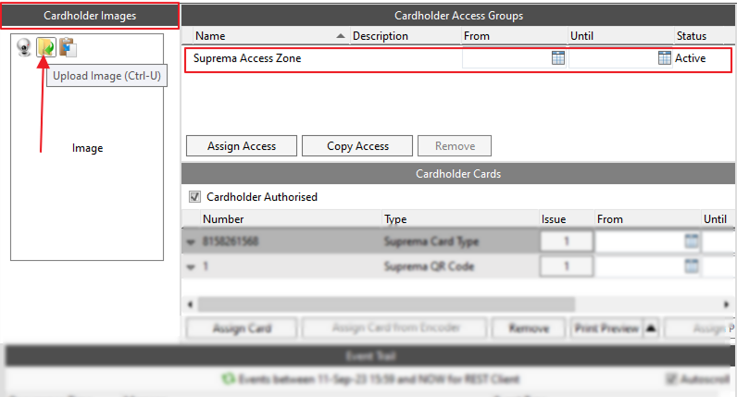Sort access groups by Name column
Screen dimensions: 737x397
coord(267,36)
